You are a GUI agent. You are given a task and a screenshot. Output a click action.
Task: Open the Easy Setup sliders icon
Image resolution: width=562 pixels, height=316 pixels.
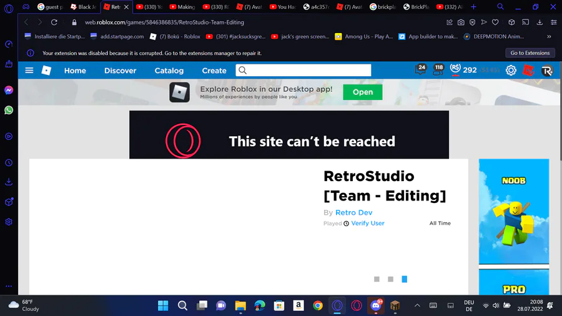point(554,22)
